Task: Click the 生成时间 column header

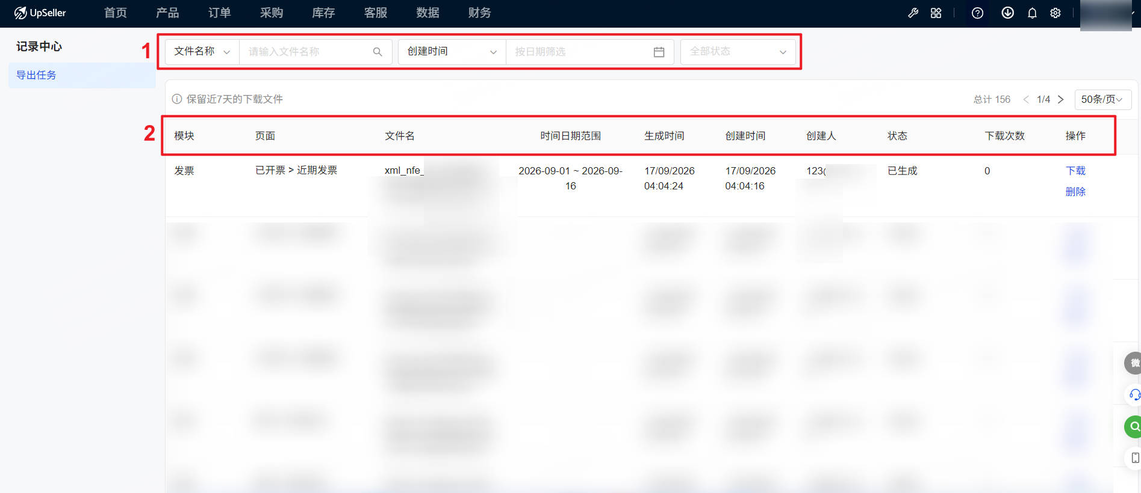Action: pos(664,136)
